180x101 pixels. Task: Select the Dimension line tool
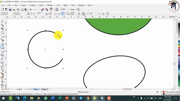pos(2,66)
